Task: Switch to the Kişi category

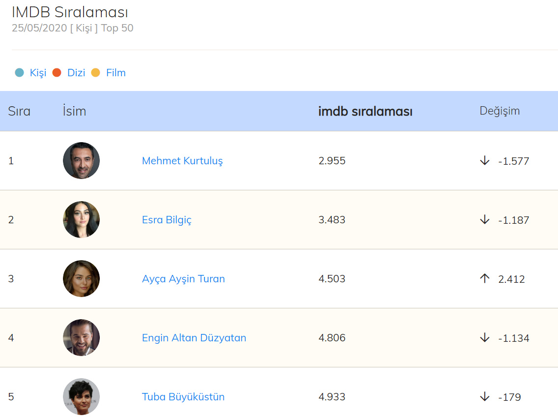Action: pyautogui.click(x=38, y=73)
